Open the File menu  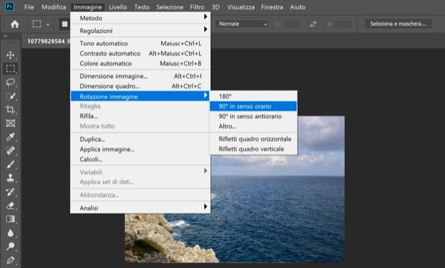pyautogui.click(x=29, y=7)
